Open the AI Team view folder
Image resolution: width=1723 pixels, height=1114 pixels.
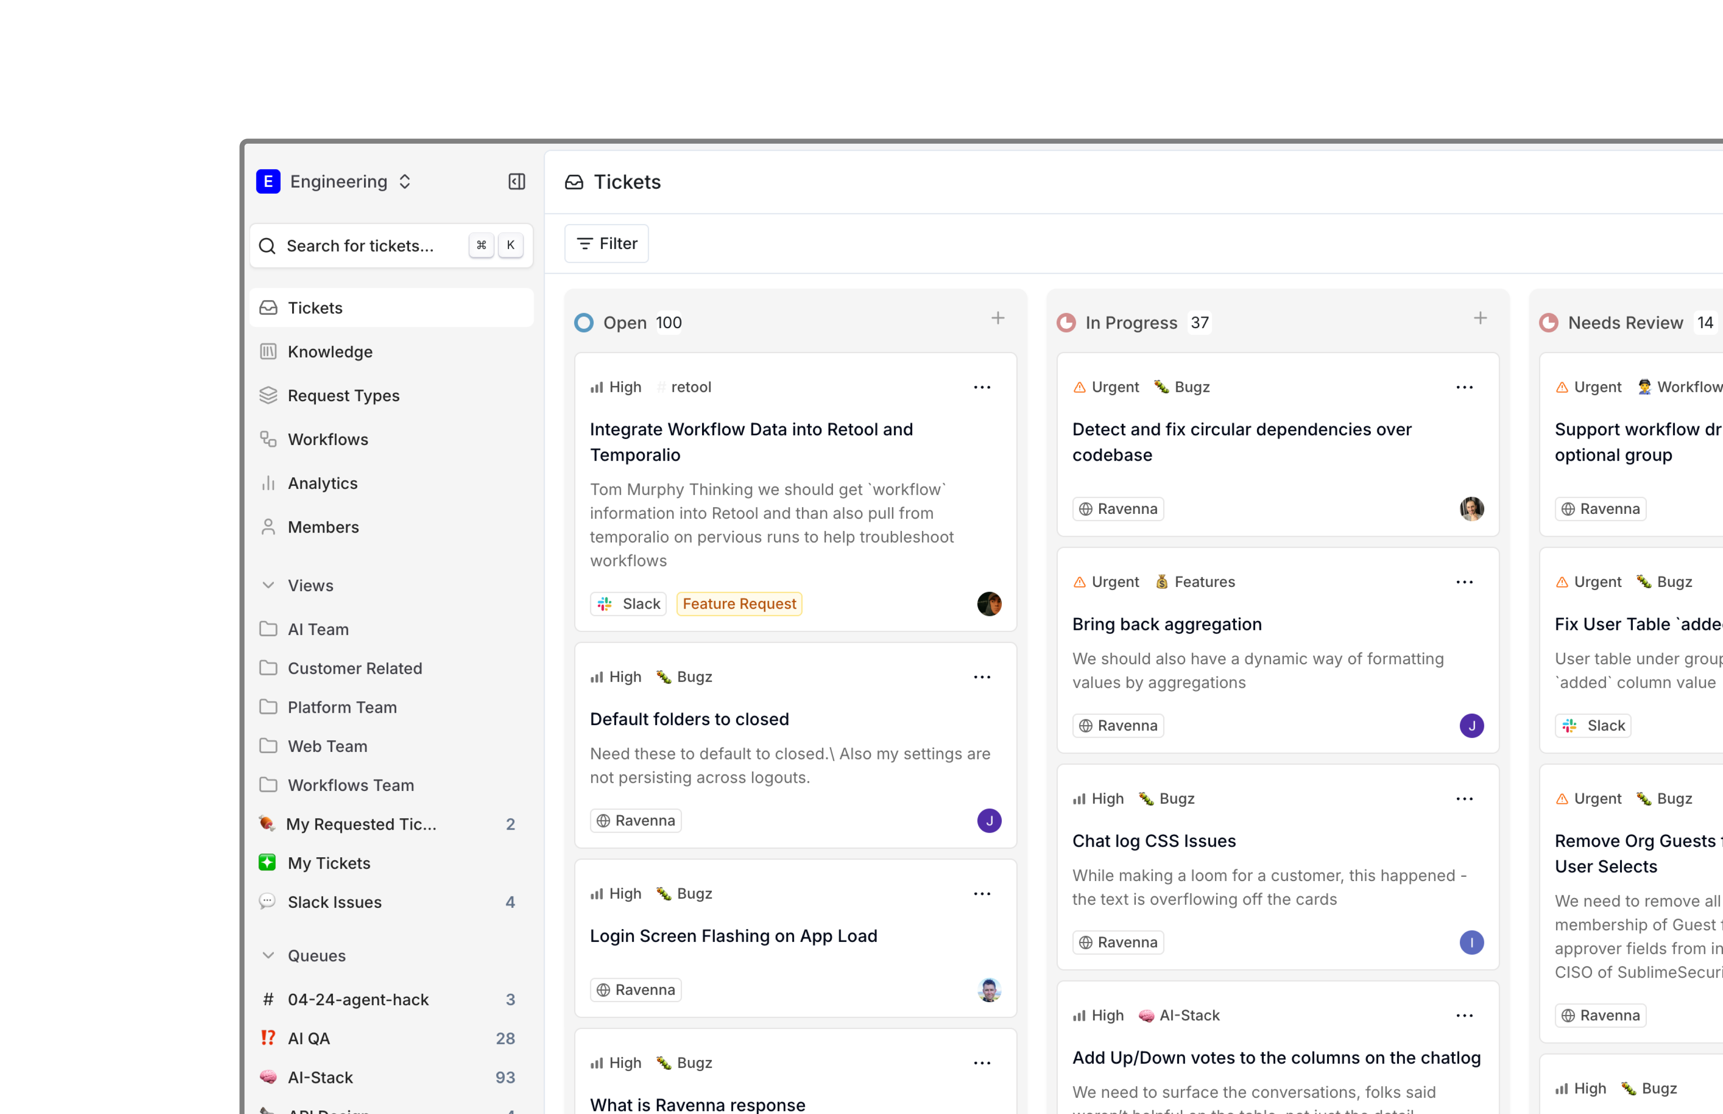392,629
